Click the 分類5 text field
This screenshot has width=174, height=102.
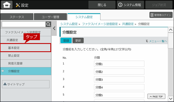point(119,95)
